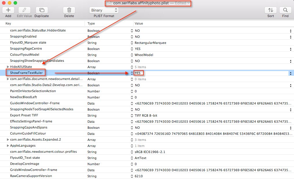Click the Sort toolbar icon
The height and width of the screenshot is (179, 294).
[271, 10]
